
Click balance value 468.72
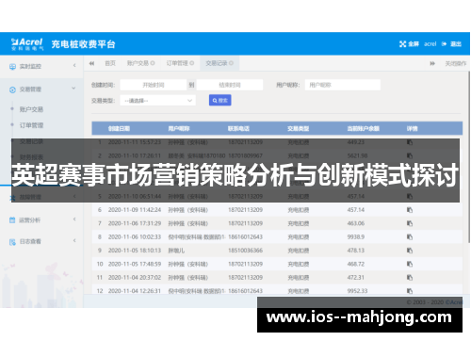356,264
